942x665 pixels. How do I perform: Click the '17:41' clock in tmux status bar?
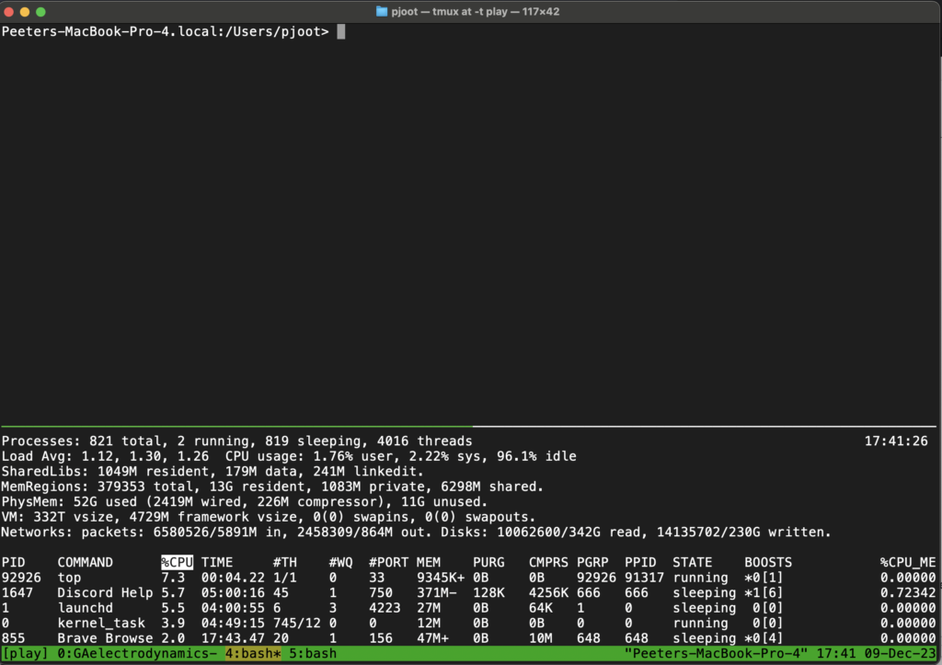[835, 653]
